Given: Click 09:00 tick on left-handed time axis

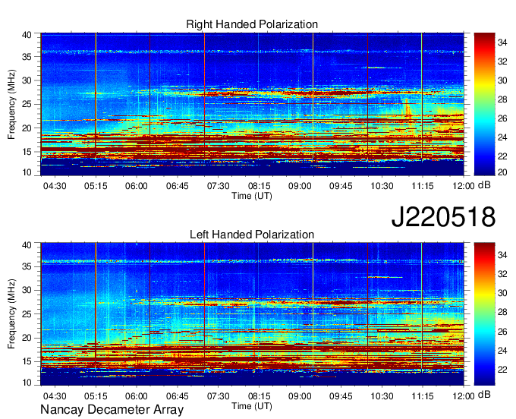Looking at the screenshot, I should (300, 396).
